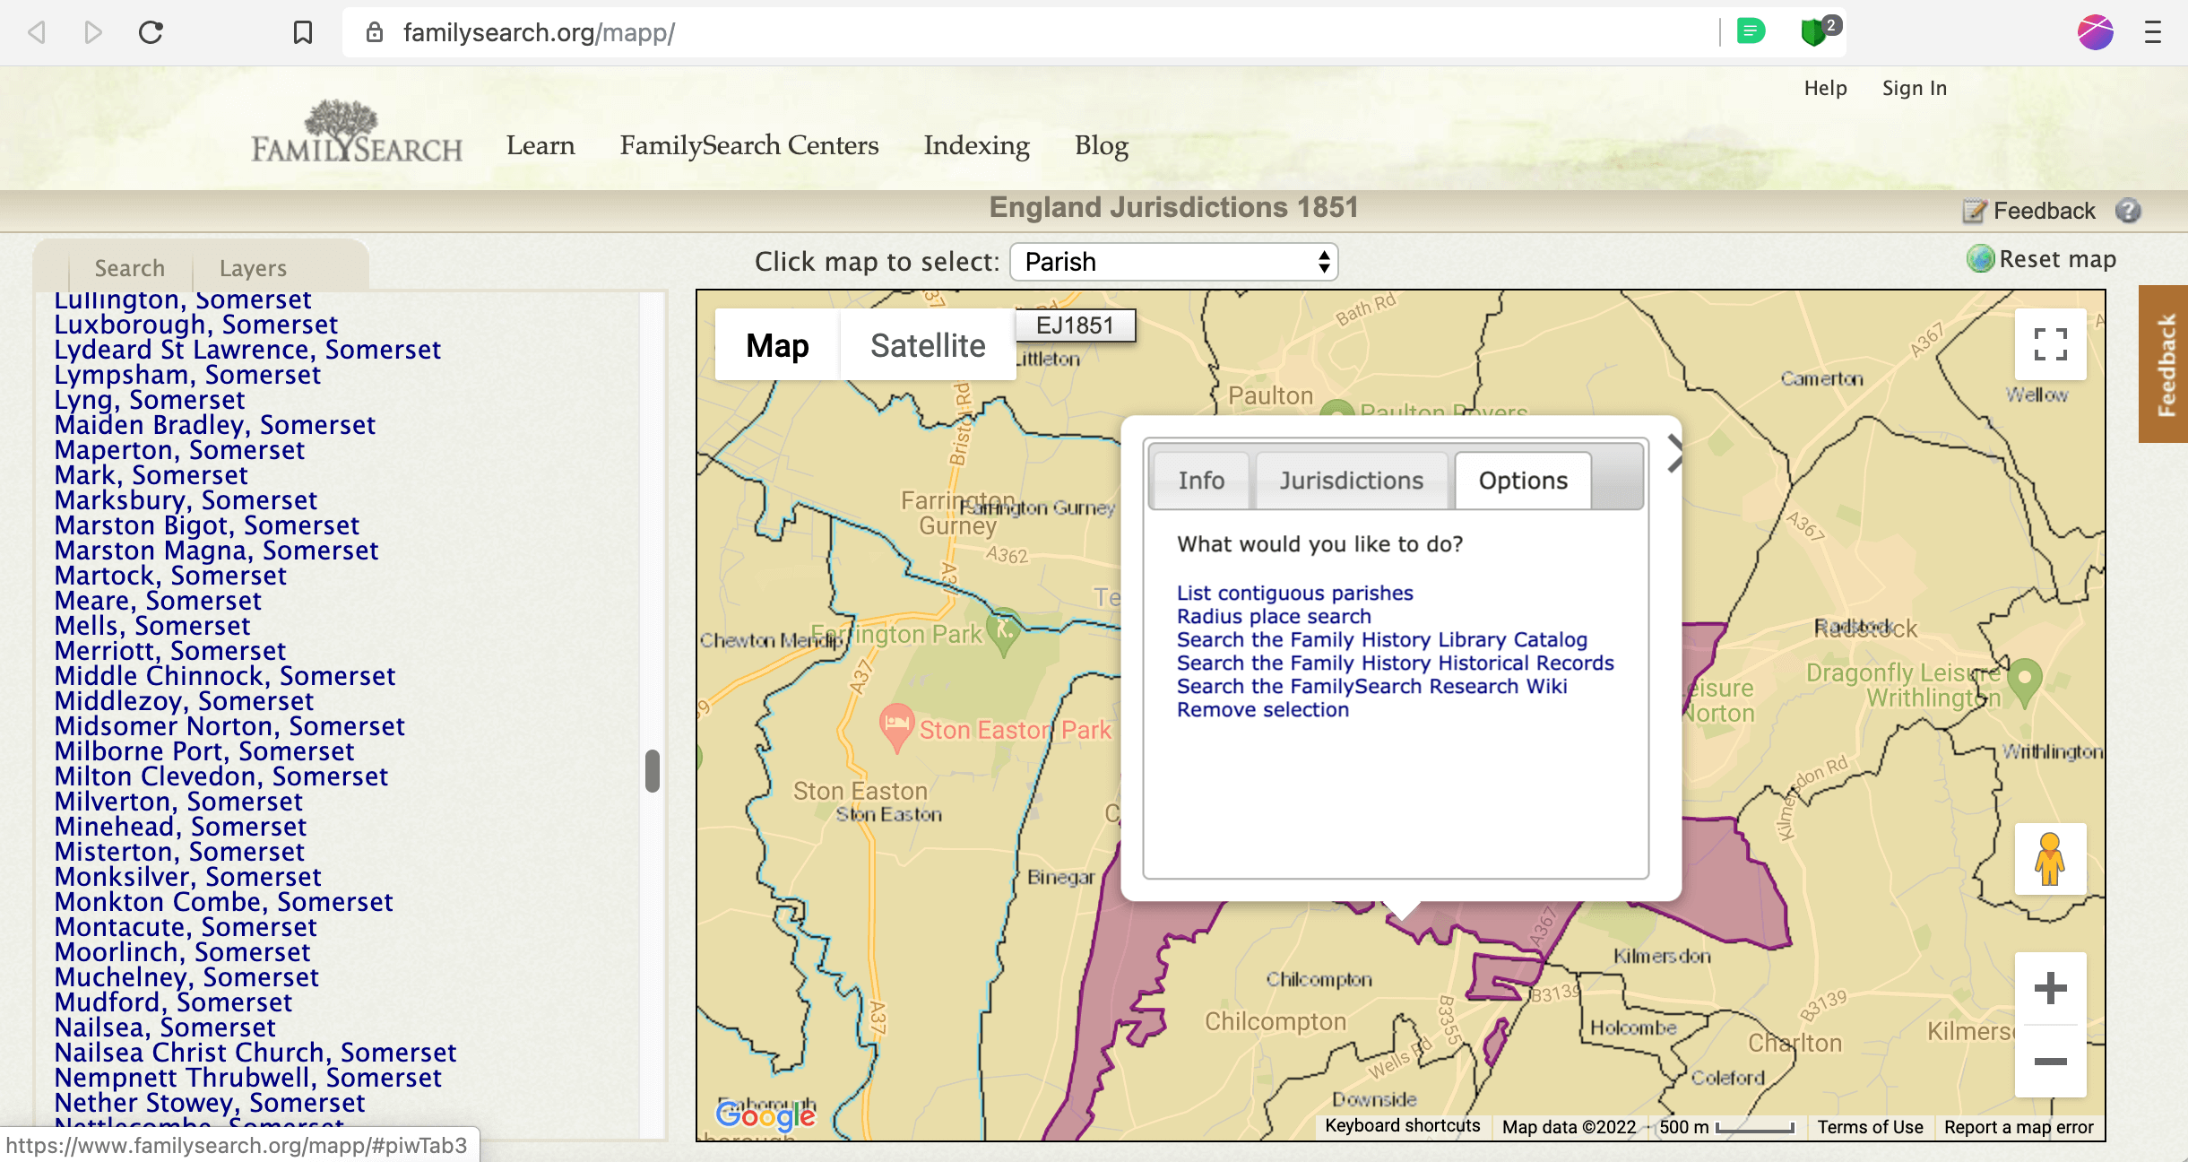Open map Terms of Use
Screen dimensions: 2188x1162
[1870, 1127]
